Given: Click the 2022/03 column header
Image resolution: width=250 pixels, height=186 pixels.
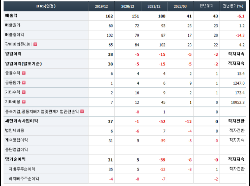Looking at the screenshot, I should click(x=180, y=6).
